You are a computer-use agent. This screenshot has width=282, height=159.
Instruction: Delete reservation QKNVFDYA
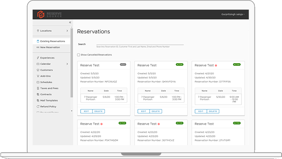point(156,111)
